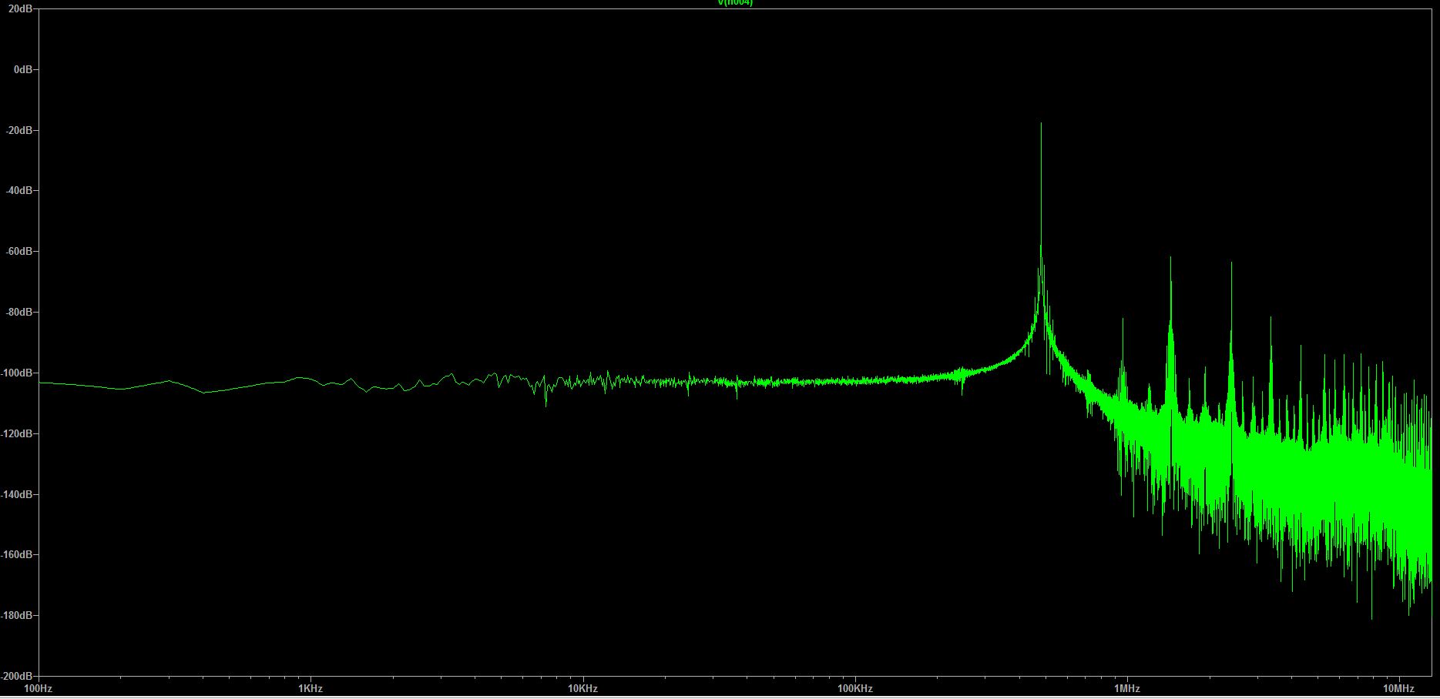
Task: Click the -60dB vertical axis label
Action: (18, 252)
